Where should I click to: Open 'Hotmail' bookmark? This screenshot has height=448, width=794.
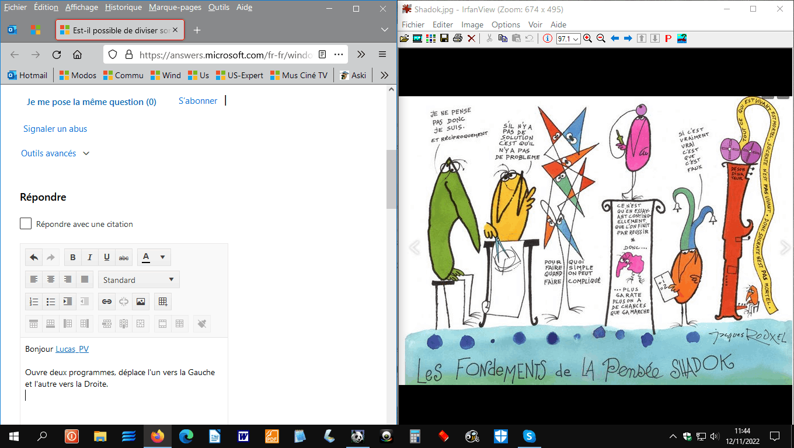[27, 75]
